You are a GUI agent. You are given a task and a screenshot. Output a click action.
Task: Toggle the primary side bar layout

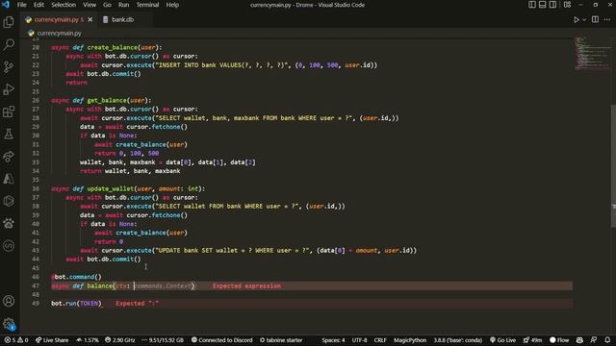point(532,5)
